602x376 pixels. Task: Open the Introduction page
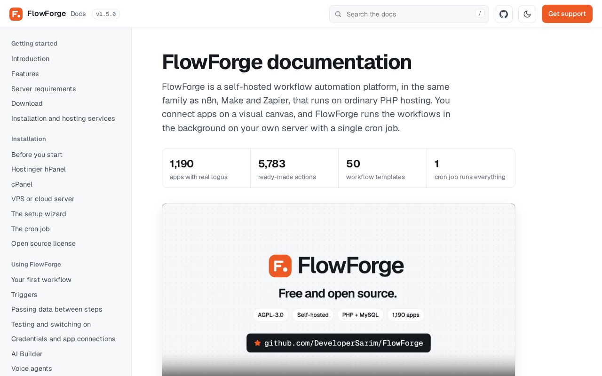coord(30,59)
